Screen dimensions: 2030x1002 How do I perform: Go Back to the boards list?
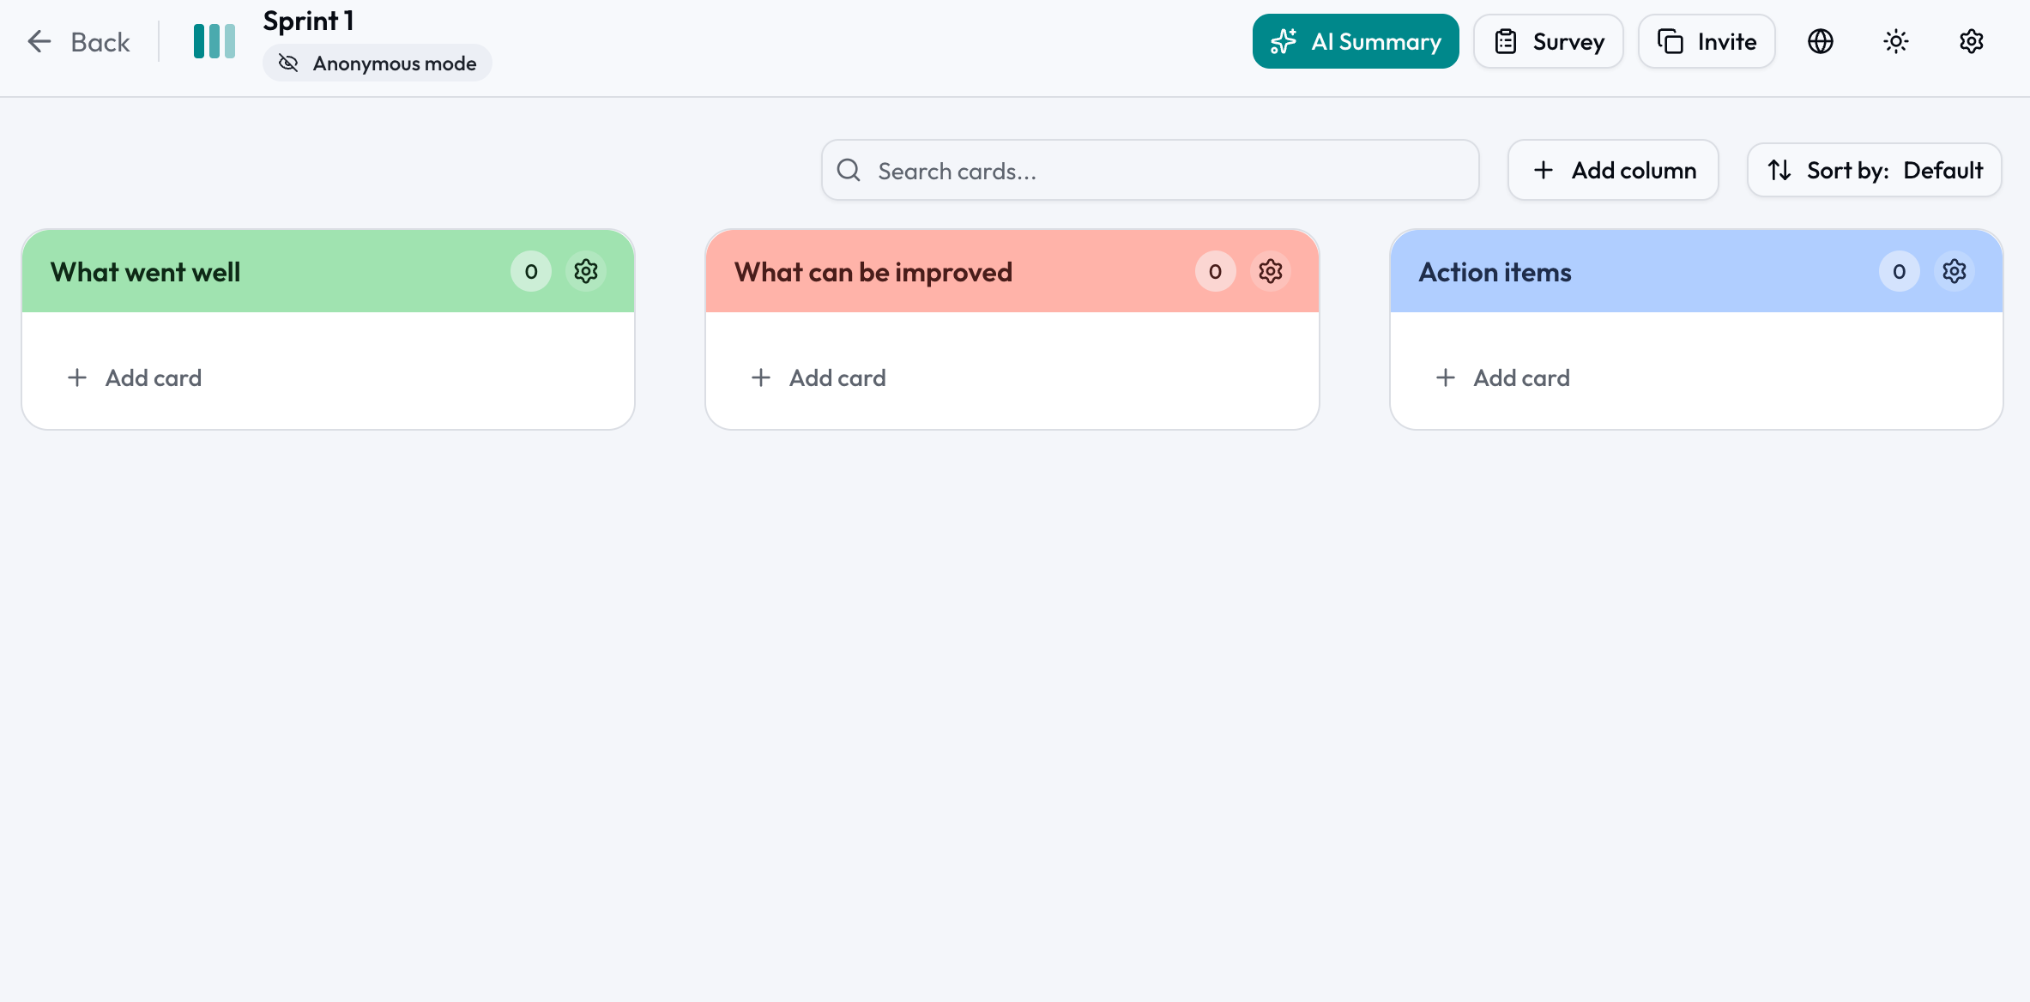77,40
